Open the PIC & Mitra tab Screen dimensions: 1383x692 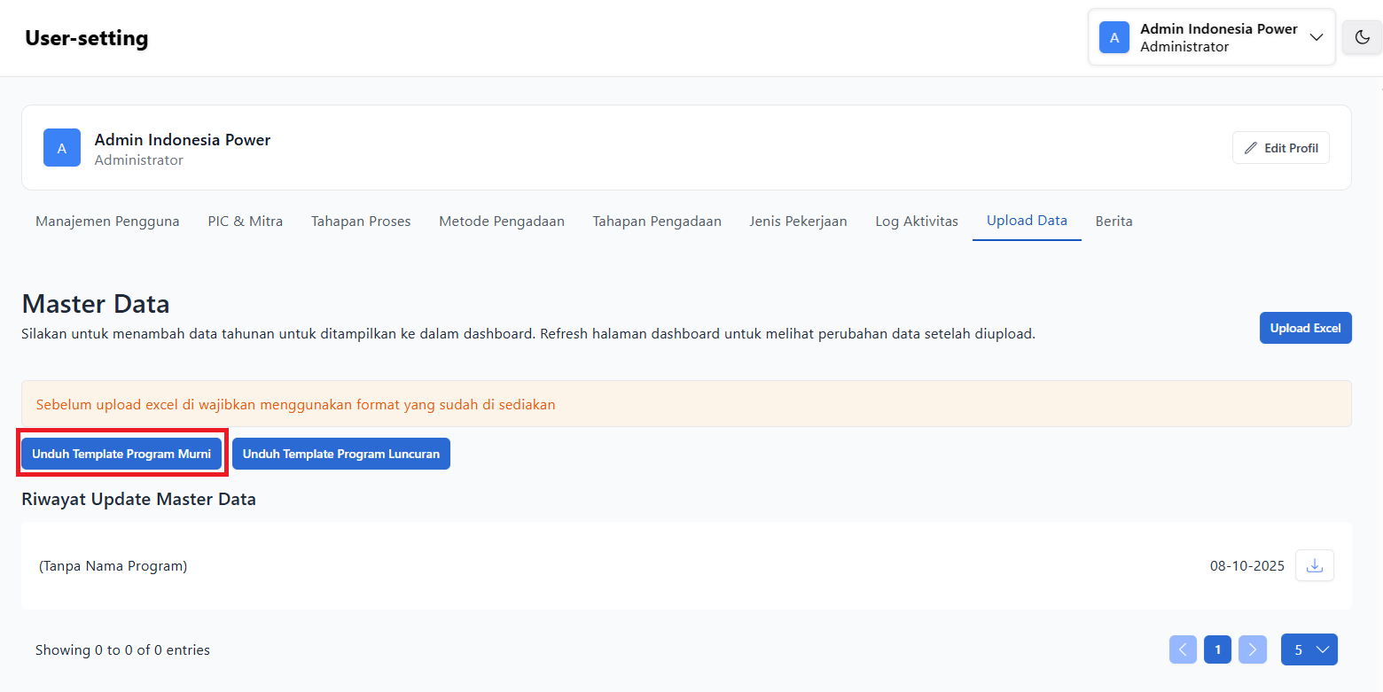pyautogui.click(x=246, y=222)
